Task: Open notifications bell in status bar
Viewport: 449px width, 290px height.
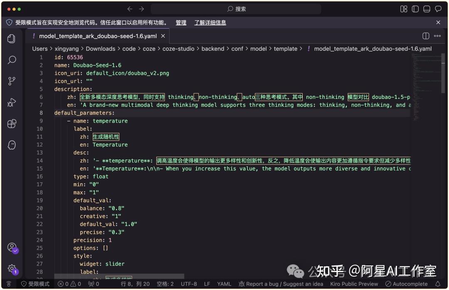Action: [x=438, y=284]
